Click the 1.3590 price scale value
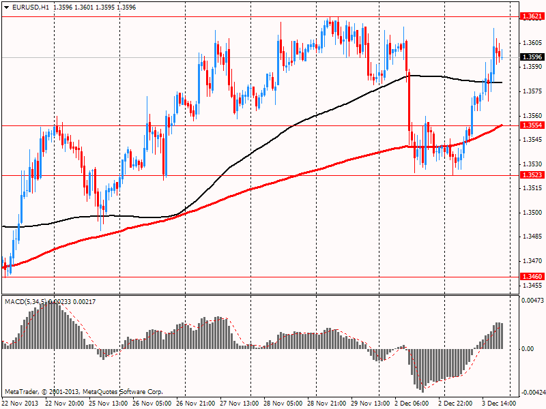Screen dimensions: 546x409 (532, 66)
